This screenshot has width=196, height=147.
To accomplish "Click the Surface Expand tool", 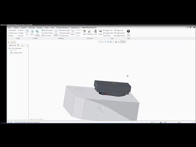I will tap(65, 31).
